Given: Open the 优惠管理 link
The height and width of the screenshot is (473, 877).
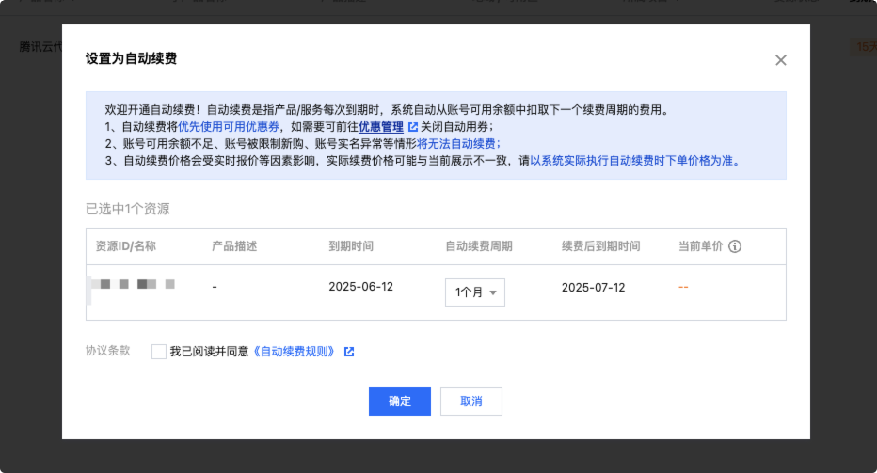Looking at the screenshot, I should [x=381, y=127].
